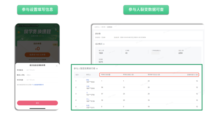
Task: Click phone number 180****6432
Action: point(90,82)
